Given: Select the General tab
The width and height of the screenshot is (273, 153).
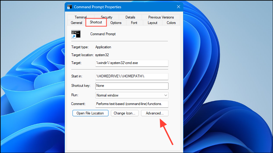Looking at the screenshot, I should tap(76, 23).
